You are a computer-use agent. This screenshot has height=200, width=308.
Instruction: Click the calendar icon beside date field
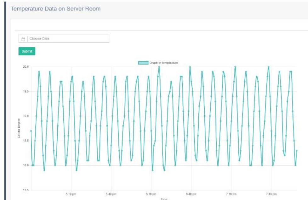tap(23, 39)
